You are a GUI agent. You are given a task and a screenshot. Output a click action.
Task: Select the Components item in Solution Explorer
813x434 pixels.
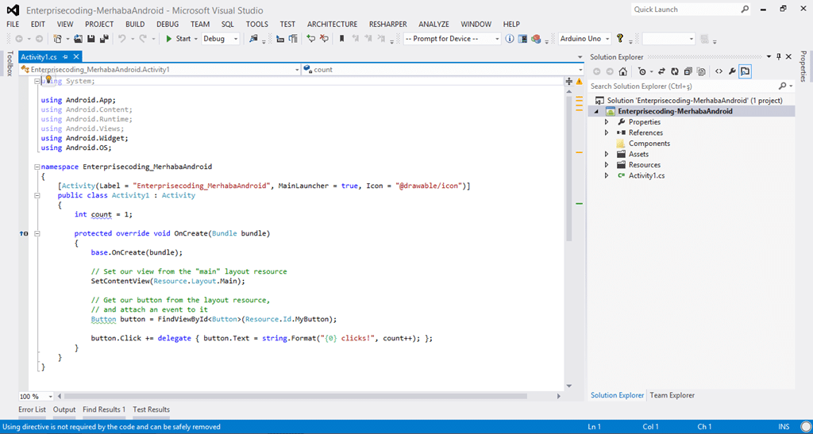(x=649, y=144)
